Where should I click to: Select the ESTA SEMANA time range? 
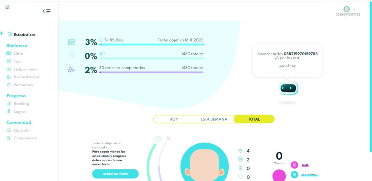tap(214, 119)
